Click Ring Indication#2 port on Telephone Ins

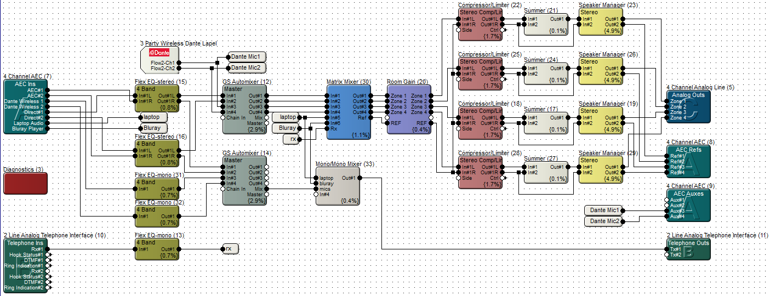pyautogui.click(x=48, y=287)
